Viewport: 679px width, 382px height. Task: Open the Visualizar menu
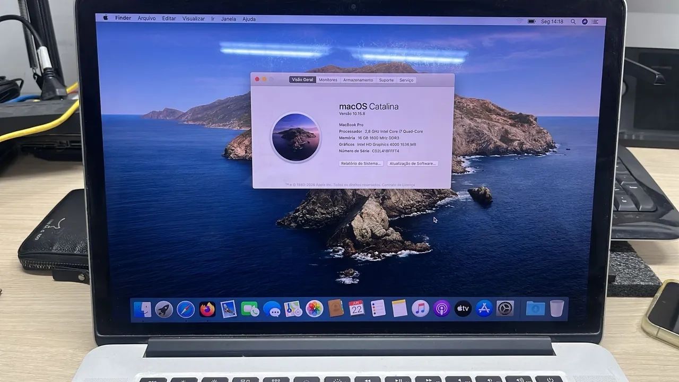(x=194, y=19)
